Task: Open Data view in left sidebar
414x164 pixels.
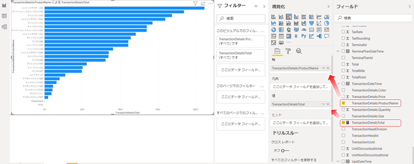Action: pos(4,16)
